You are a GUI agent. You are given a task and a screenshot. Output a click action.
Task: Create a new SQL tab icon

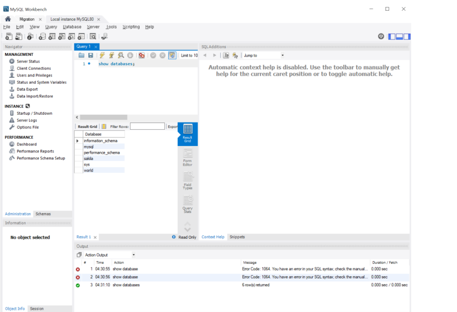click(9, 36)
